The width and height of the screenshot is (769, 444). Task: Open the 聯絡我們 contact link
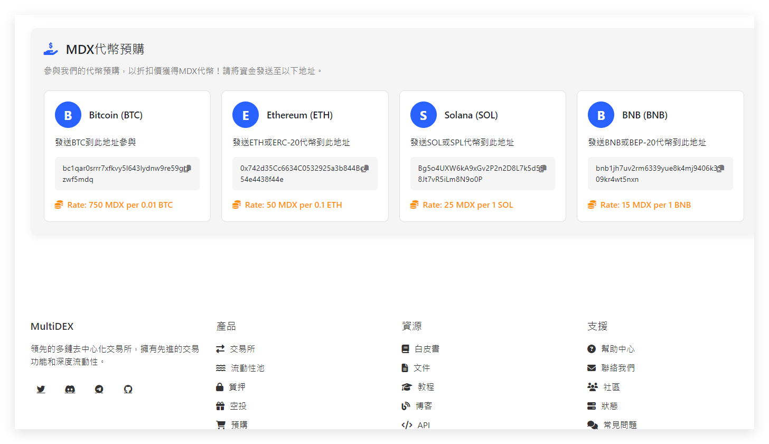(617, 367)
